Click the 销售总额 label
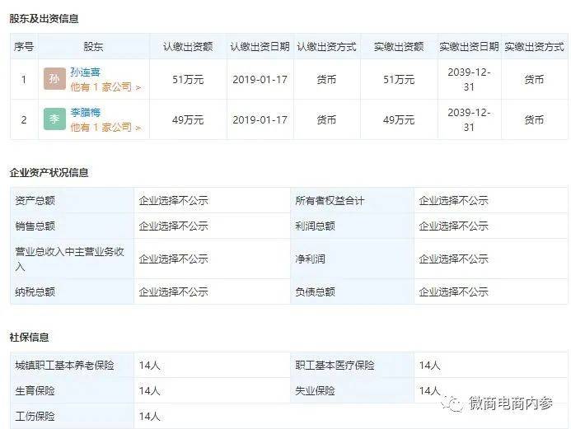The width and height of the screenshot is (571, 429). point(35,226)
